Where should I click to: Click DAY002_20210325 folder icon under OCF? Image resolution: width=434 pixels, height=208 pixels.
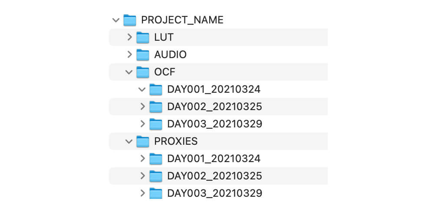[156, 107]
